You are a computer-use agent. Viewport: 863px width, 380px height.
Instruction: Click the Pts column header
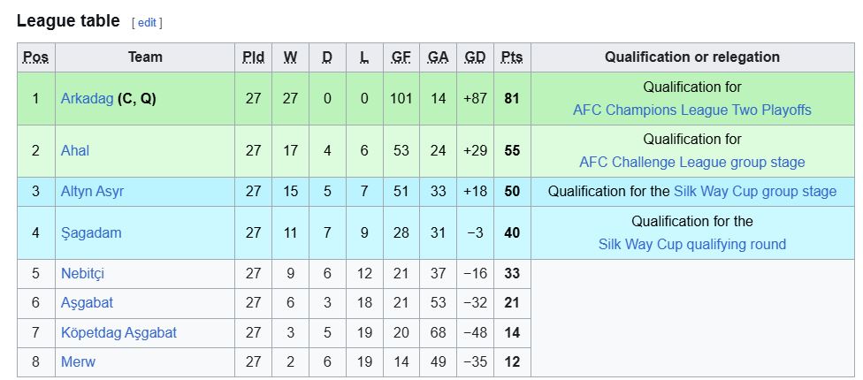tap(511, 57)
